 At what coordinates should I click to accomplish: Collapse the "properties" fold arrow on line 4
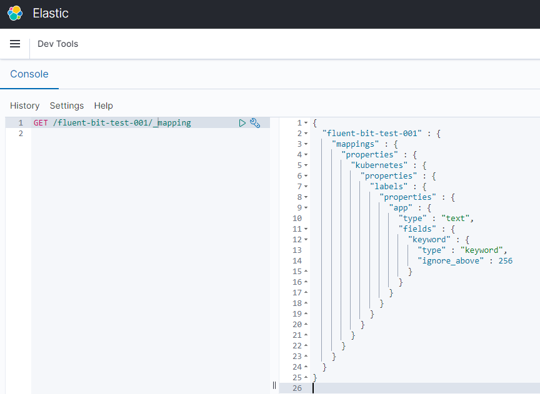click(306, 155)
